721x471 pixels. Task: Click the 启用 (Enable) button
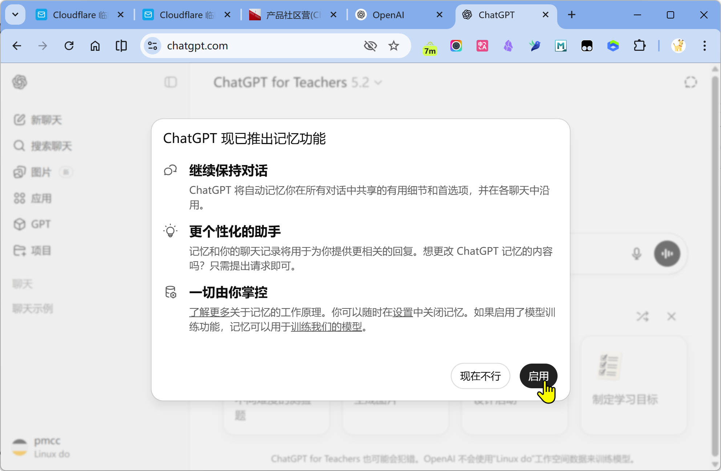538,376
